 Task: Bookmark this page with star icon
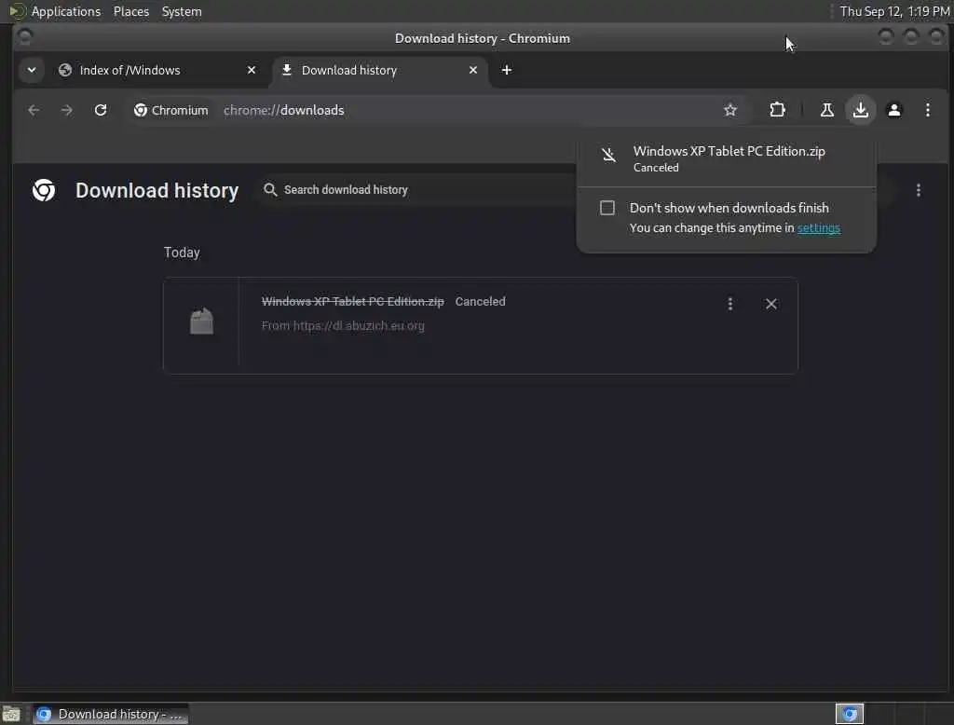[x=730, y=110]
